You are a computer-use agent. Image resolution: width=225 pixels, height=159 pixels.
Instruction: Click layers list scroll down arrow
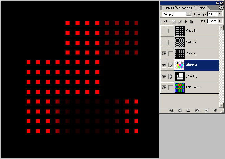tap(221, 106)
